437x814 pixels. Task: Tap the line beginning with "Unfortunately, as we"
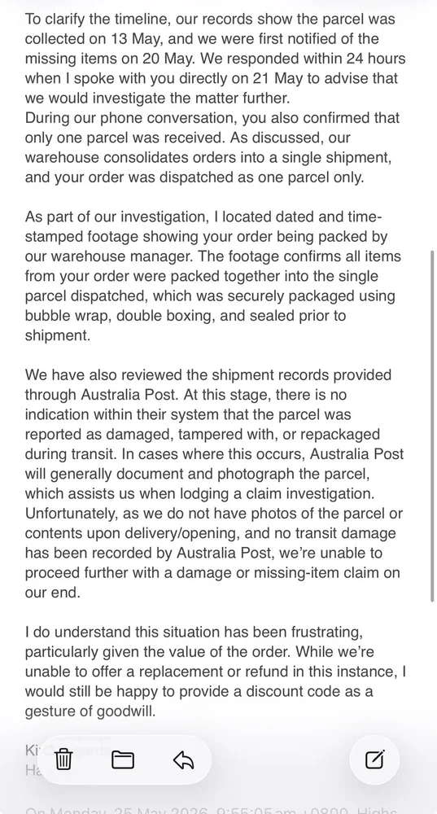pos(214,514)
